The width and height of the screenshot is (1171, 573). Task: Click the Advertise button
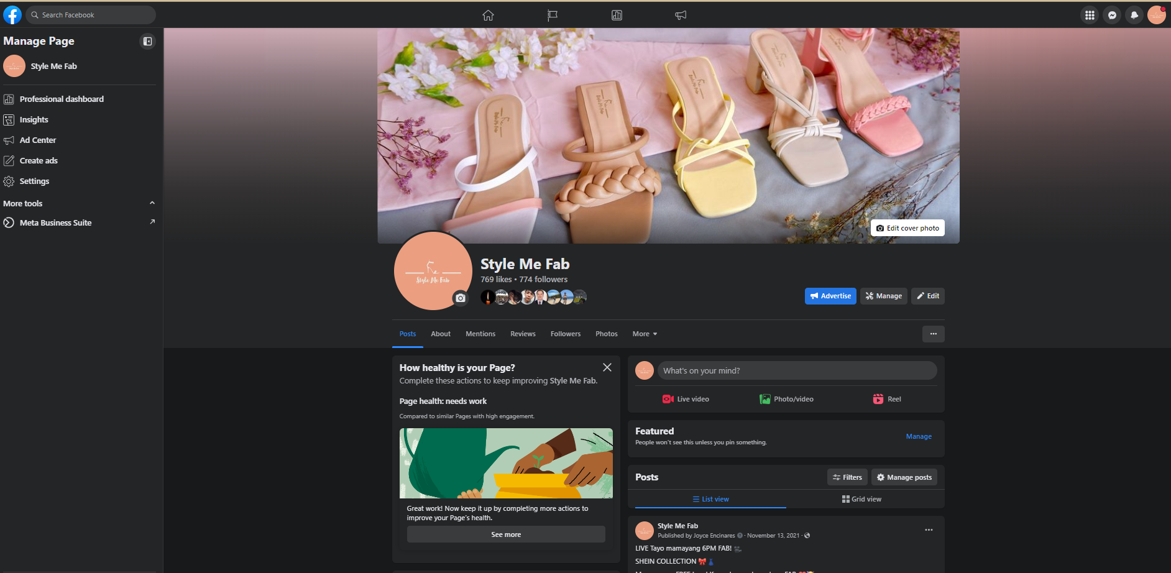tap(830, 296)
